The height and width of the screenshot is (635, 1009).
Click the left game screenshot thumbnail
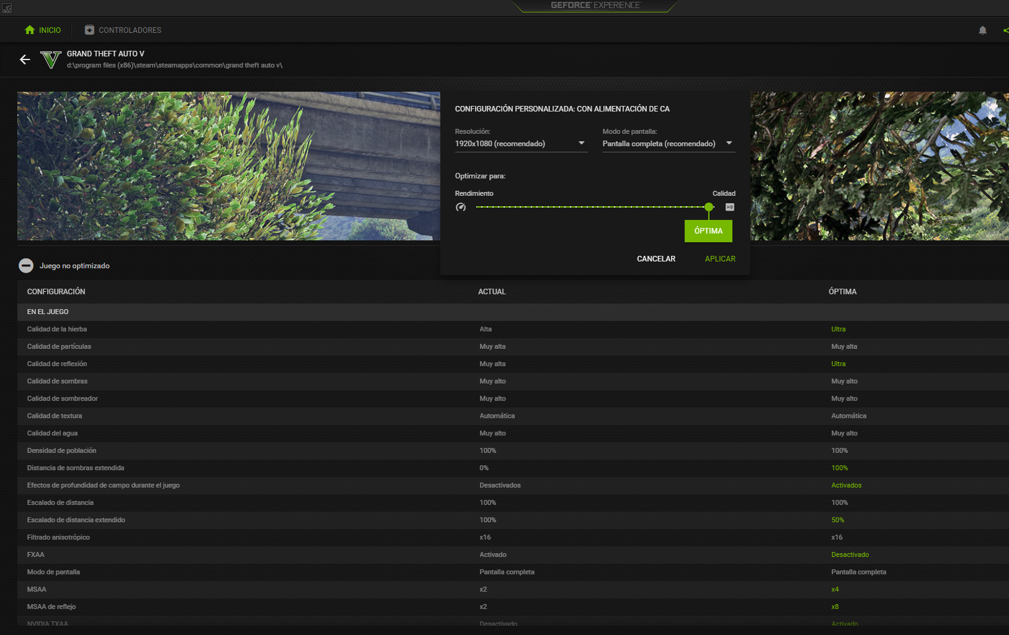point(229,166)
